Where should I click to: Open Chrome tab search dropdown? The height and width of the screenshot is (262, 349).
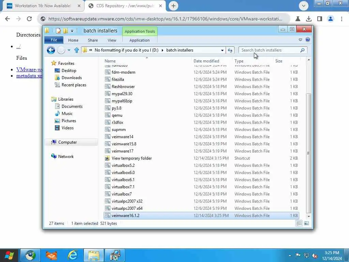[x=304, y=6]
